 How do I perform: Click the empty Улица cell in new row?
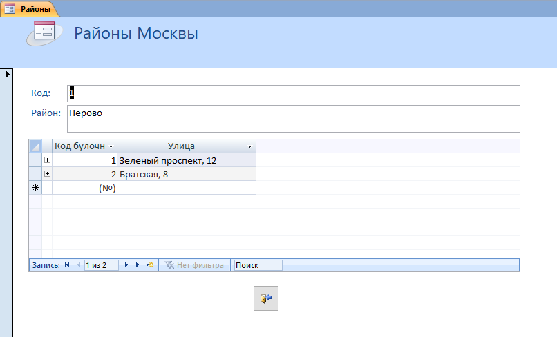(x=187, y=188)
